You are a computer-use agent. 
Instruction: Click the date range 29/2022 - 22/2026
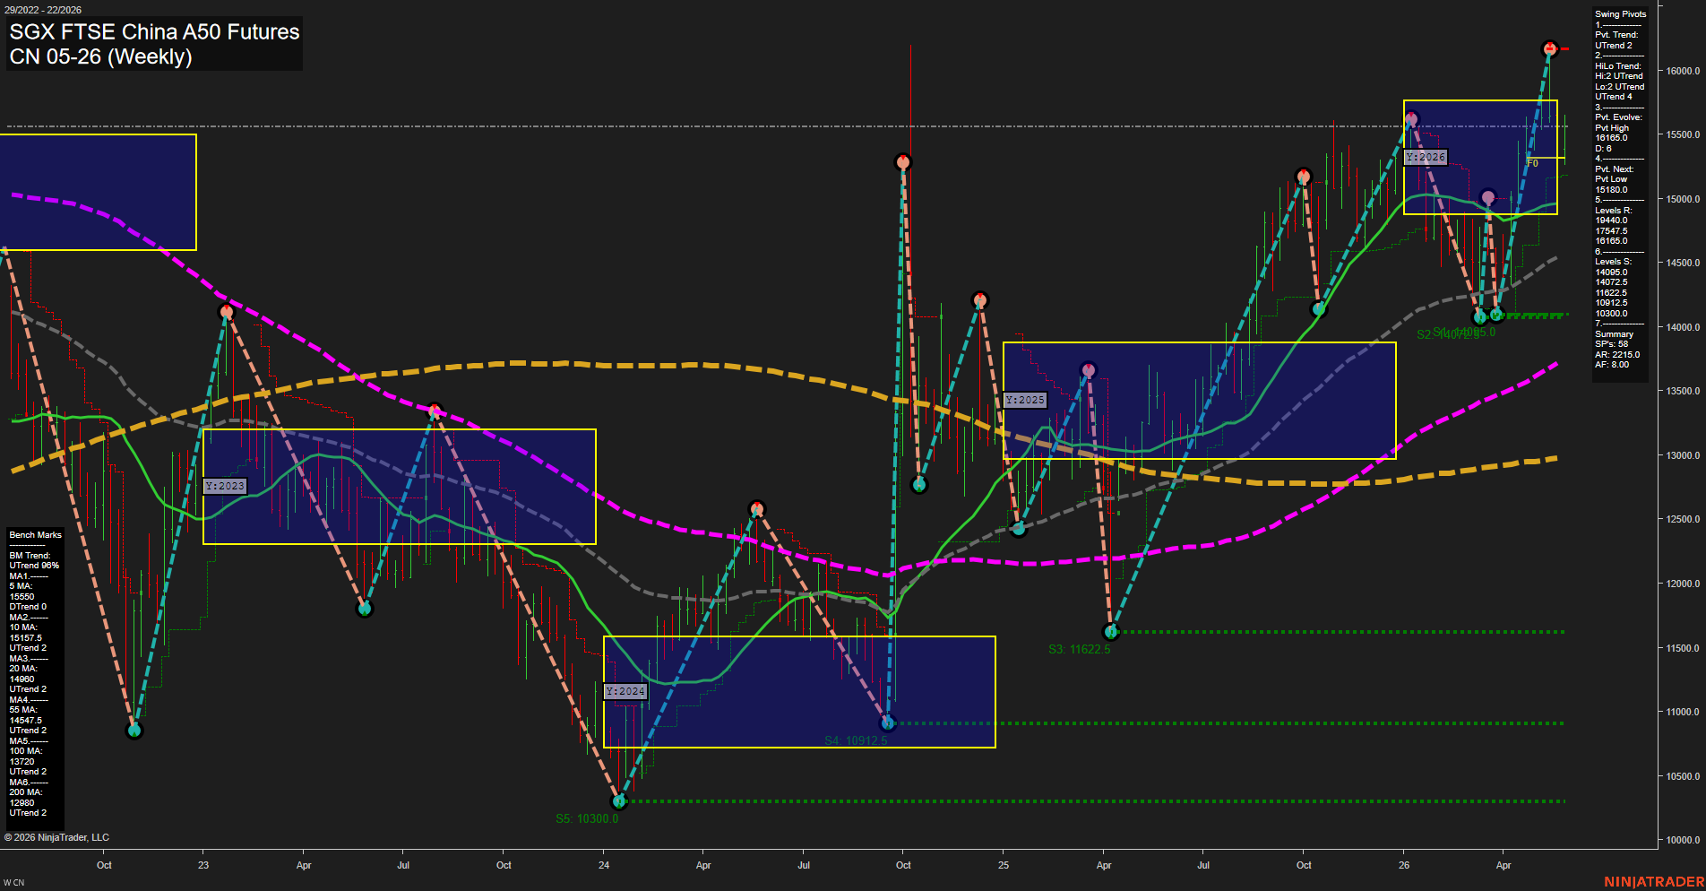pyautogui.click(x=43, y=10)
